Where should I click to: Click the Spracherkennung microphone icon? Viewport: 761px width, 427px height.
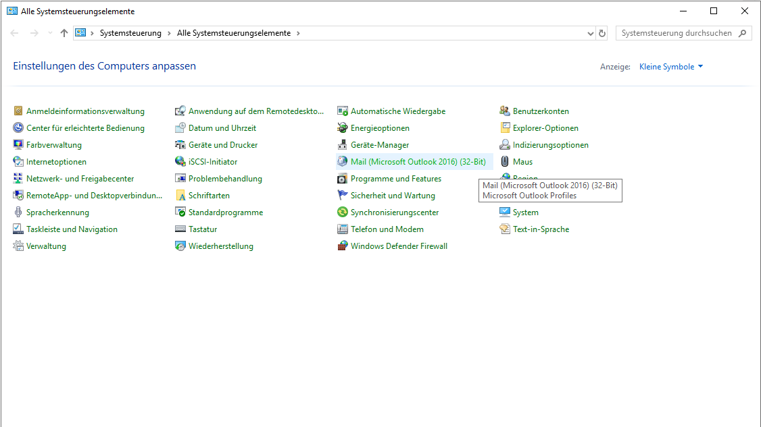coord(18,212)
